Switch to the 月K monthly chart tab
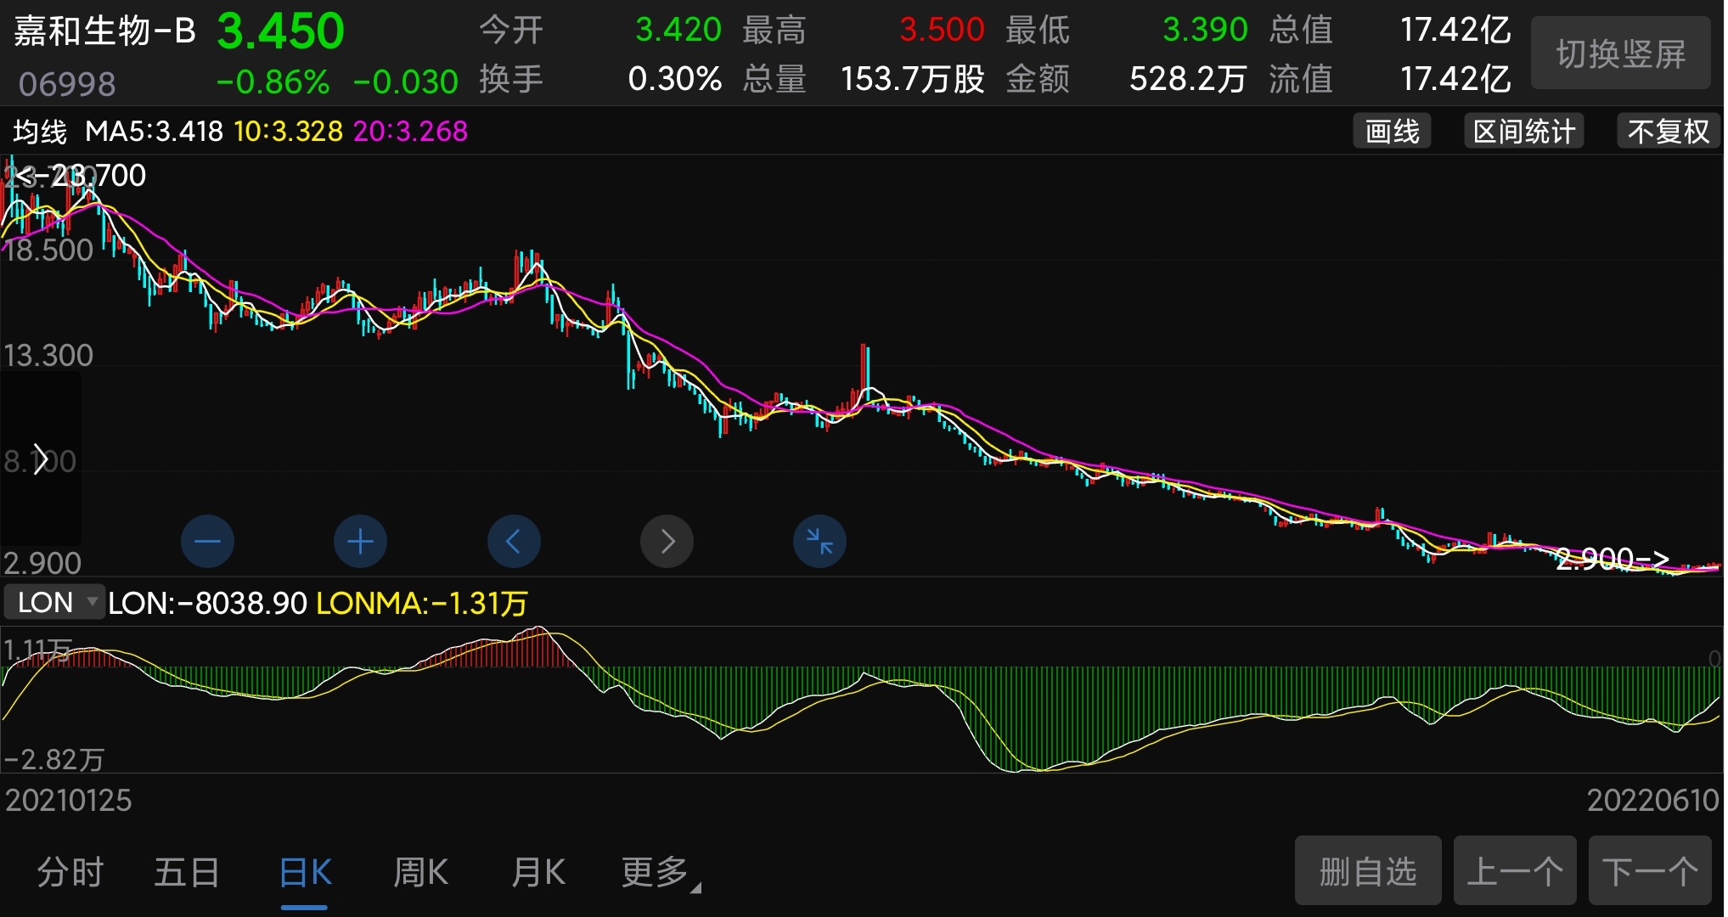The height and width of the screenshot is (917, 1728). (537, 871)
